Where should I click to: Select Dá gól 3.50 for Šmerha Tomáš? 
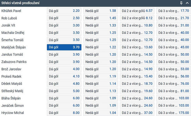[x=64, y=40]
